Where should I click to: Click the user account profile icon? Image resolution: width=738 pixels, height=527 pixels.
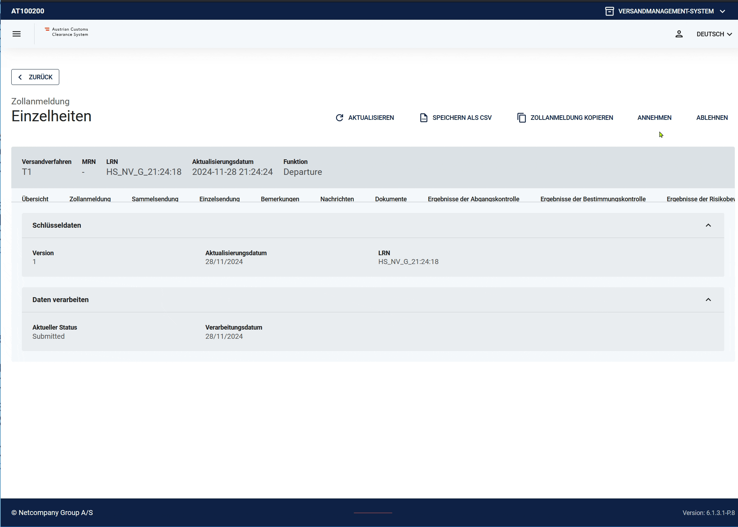coord(679,34)
